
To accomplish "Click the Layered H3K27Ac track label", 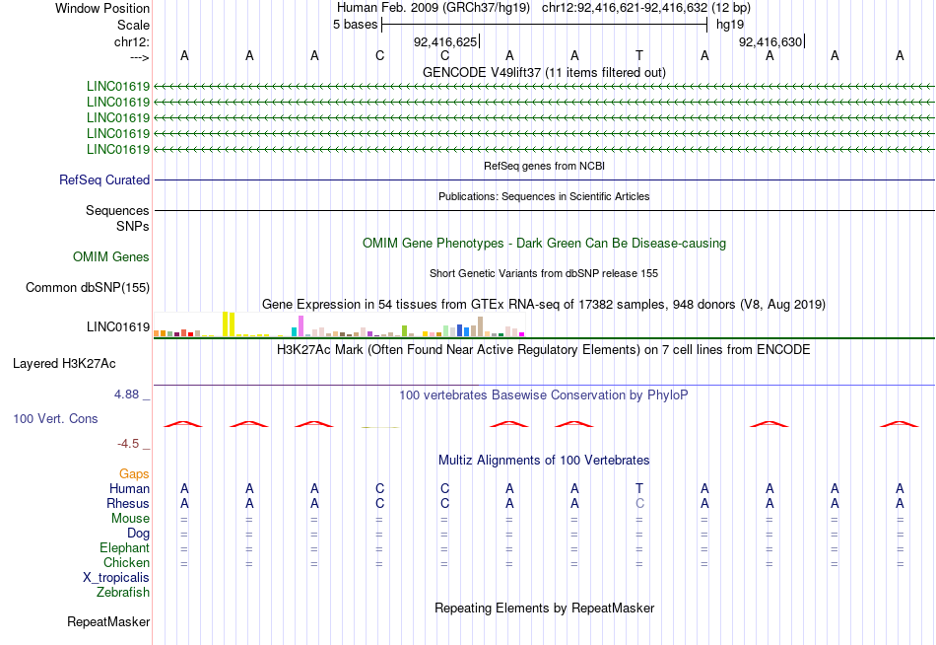I will [64, 364].
